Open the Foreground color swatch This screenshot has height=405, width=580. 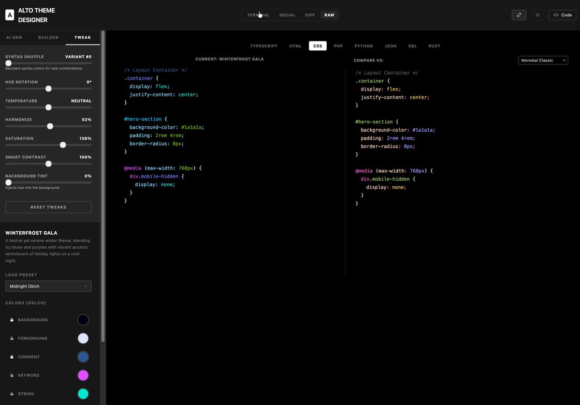point(83,338)
